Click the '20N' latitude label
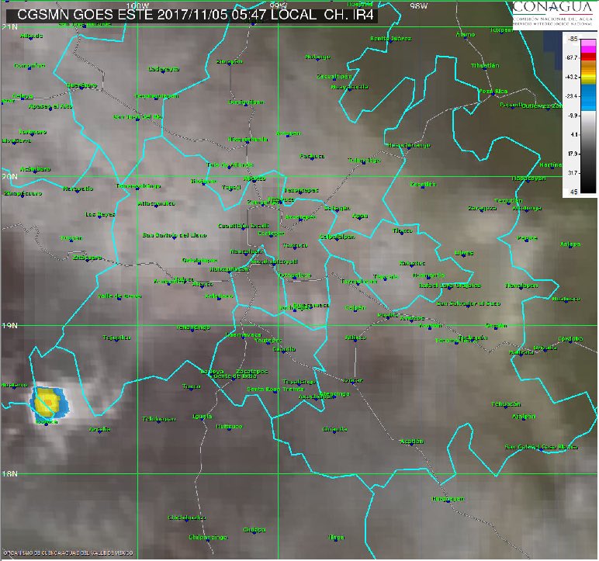 [9, 177]
